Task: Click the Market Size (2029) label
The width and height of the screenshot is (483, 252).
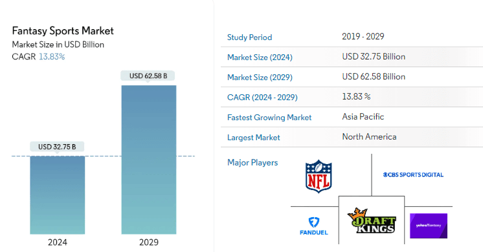Action: pos(260,78)
